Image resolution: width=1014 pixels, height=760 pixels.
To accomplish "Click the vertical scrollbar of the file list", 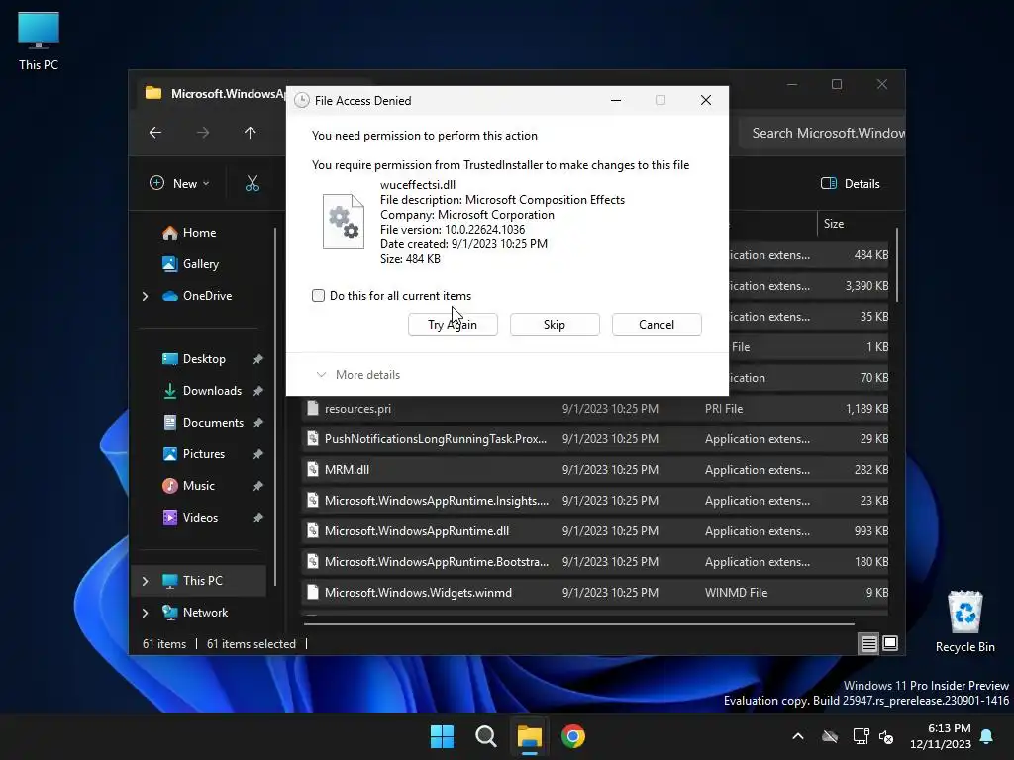I will (897, 265).
